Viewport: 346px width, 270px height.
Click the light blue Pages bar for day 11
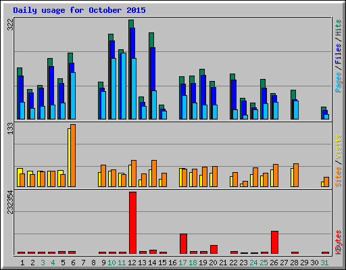pos(124,86)
